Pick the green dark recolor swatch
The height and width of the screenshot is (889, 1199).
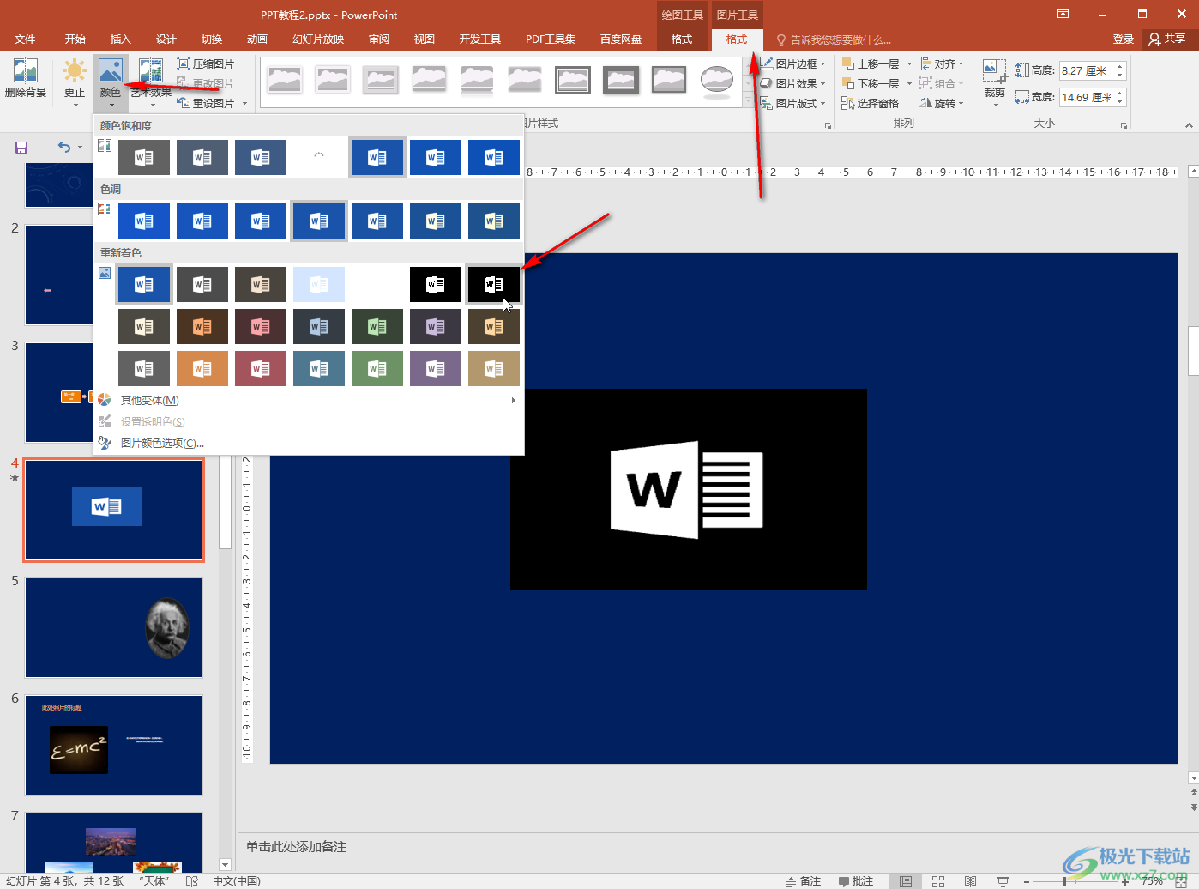pos(377,326)
